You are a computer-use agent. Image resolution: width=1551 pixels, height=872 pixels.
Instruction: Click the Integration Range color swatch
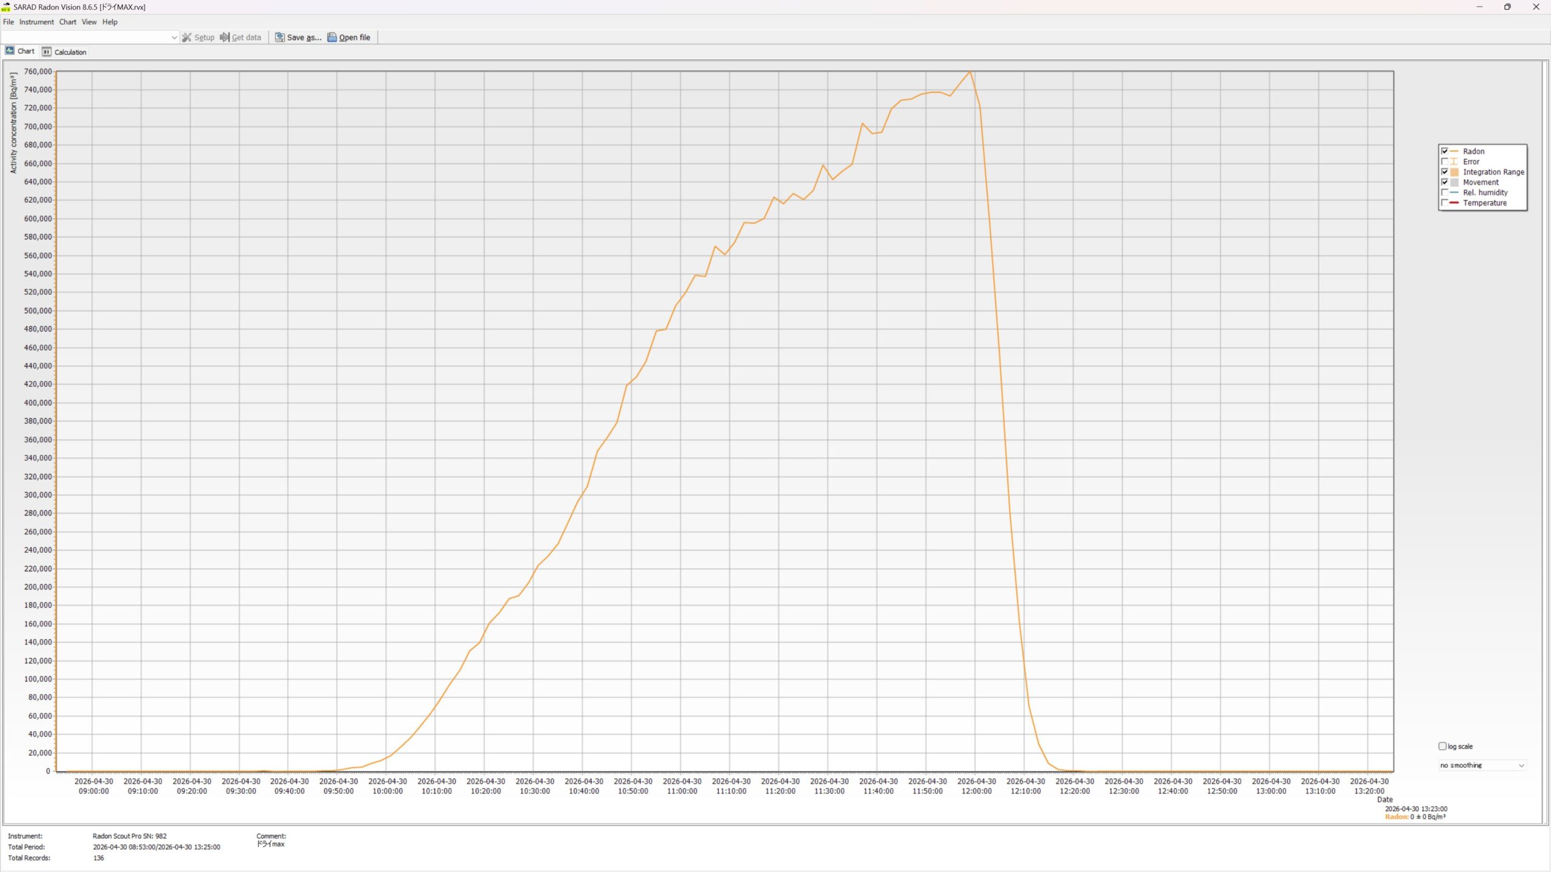tap(1454, 172)
